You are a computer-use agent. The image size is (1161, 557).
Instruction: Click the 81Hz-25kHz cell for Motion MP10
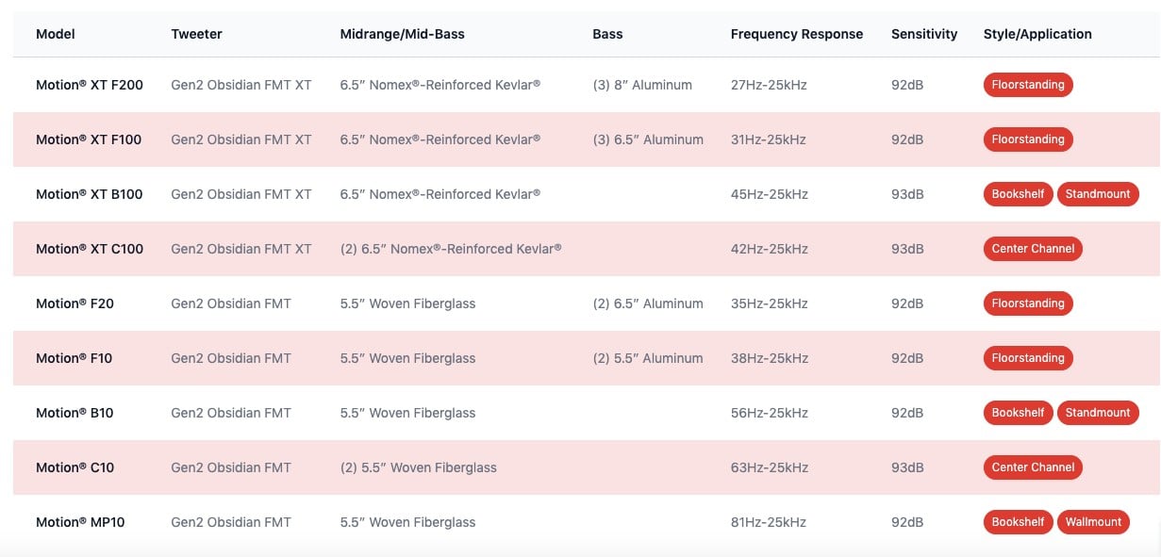pyautogui.click(x=769, y=522)
